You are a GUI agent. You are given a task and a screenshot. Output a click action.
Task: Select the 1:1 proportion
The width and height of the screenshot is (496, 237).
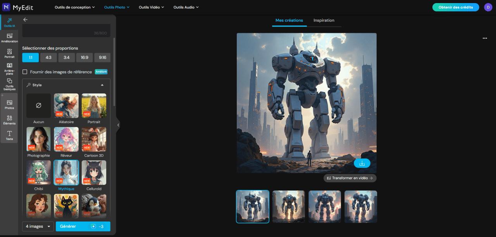point(30,57)
